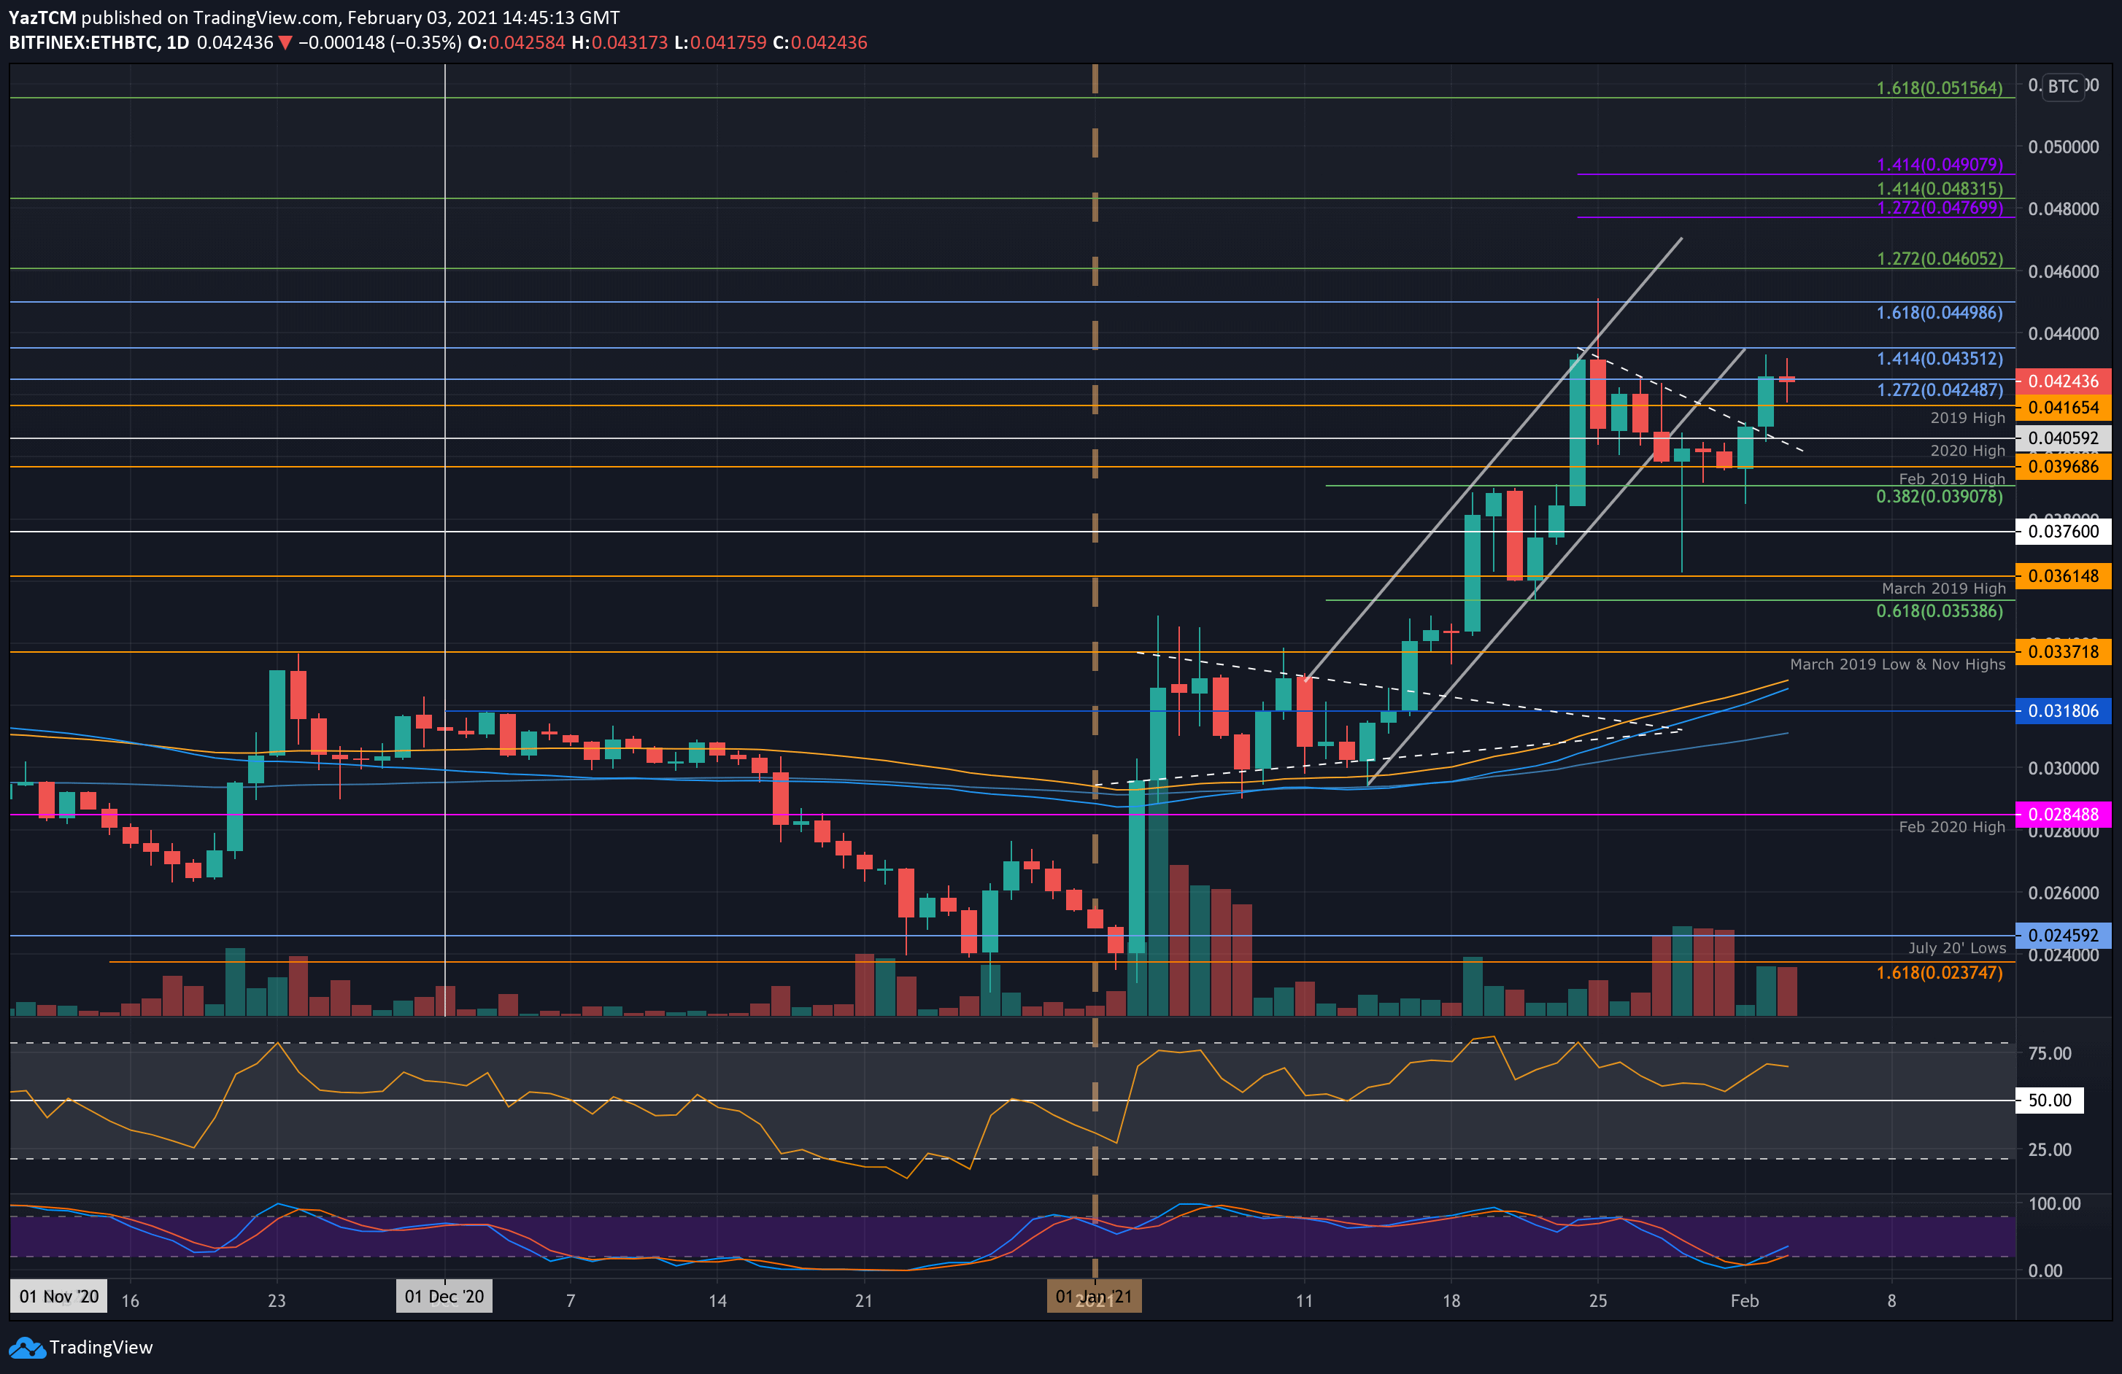Image resolution: width=2122 pixels, height=1374 pixels.
Task: Click the RSI 50.00 level label
Action: tap(2050, 1101)
